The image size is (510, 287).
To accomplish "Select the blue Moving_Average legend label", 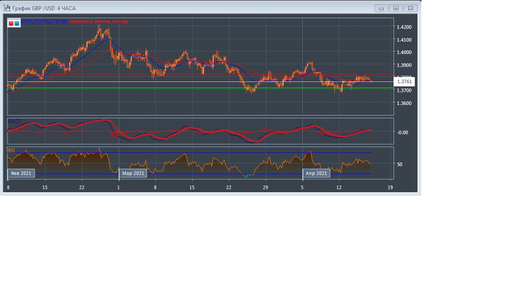I will 44,21.
